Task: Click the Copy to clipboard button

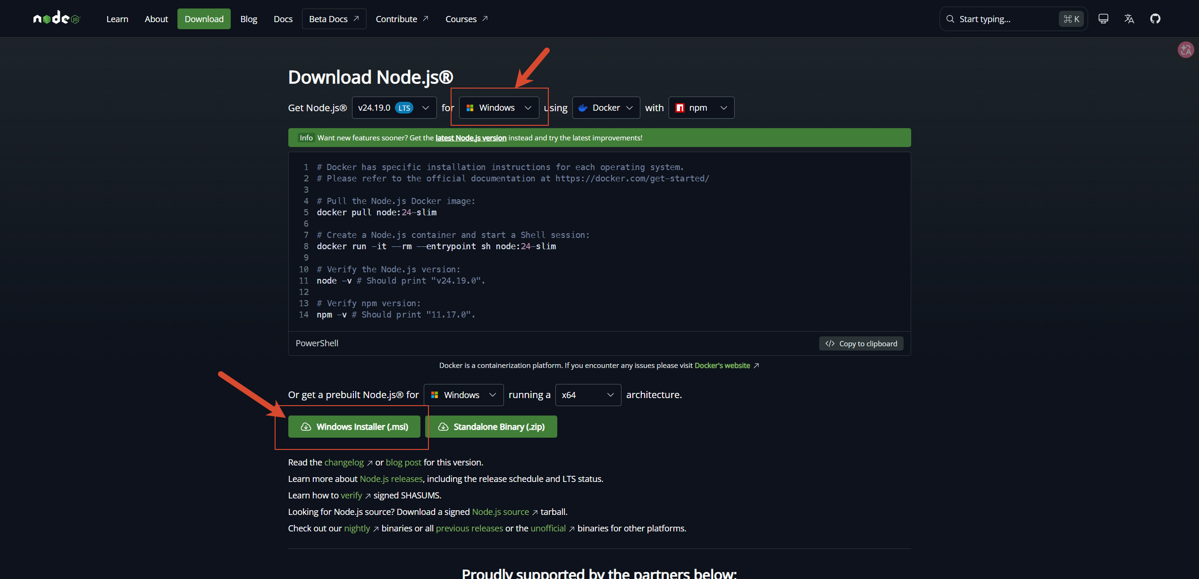Action: (861, 343)
